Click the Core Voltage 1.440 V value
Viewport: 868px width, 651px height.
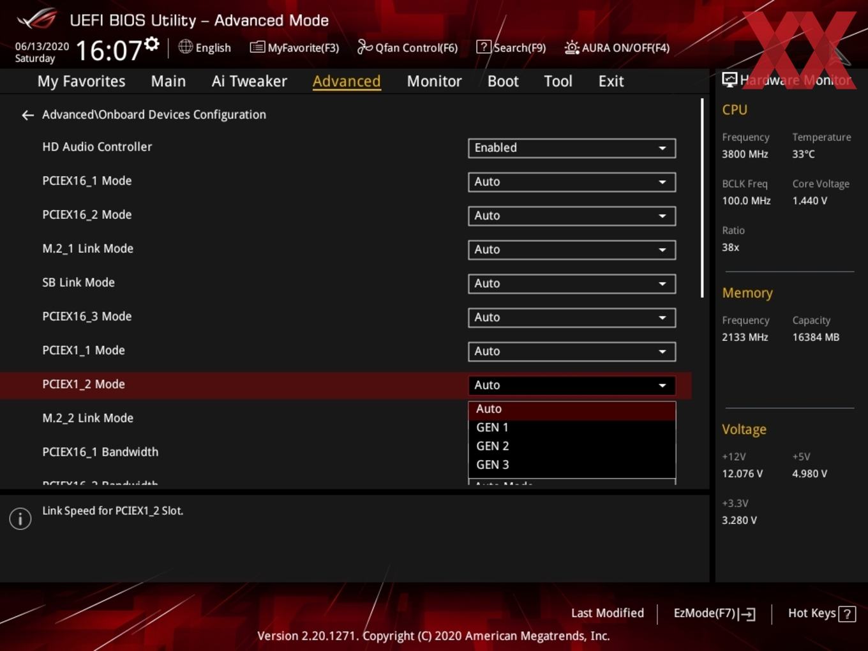[809, 200]
